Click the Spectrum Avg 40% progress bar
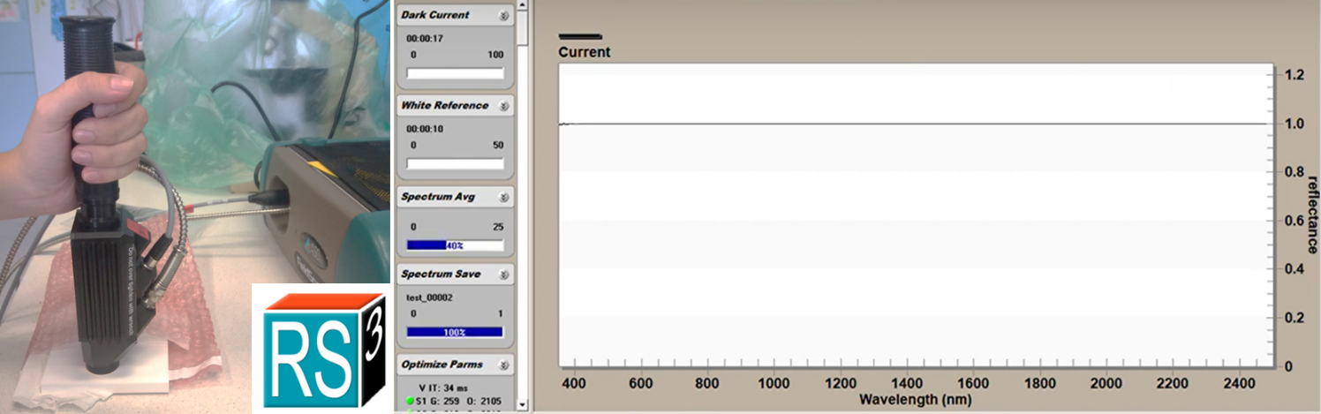Image resolution: width=1321 pixels, height=414 pixels. (454, 245)
